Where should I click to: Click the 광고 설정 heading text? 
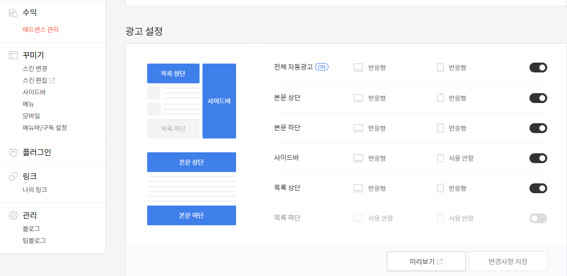(144, 31)
